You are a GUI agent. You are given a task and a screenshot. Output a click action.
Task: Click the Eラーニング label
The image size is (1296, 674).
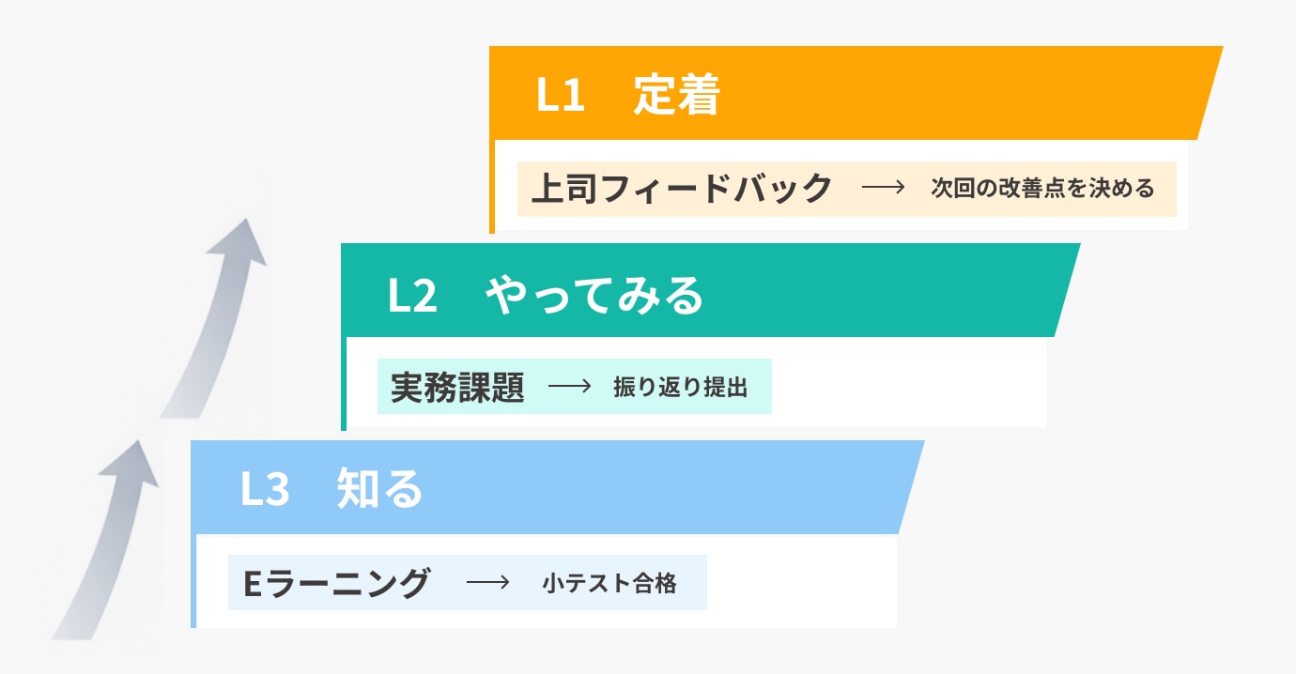[336, 583]
